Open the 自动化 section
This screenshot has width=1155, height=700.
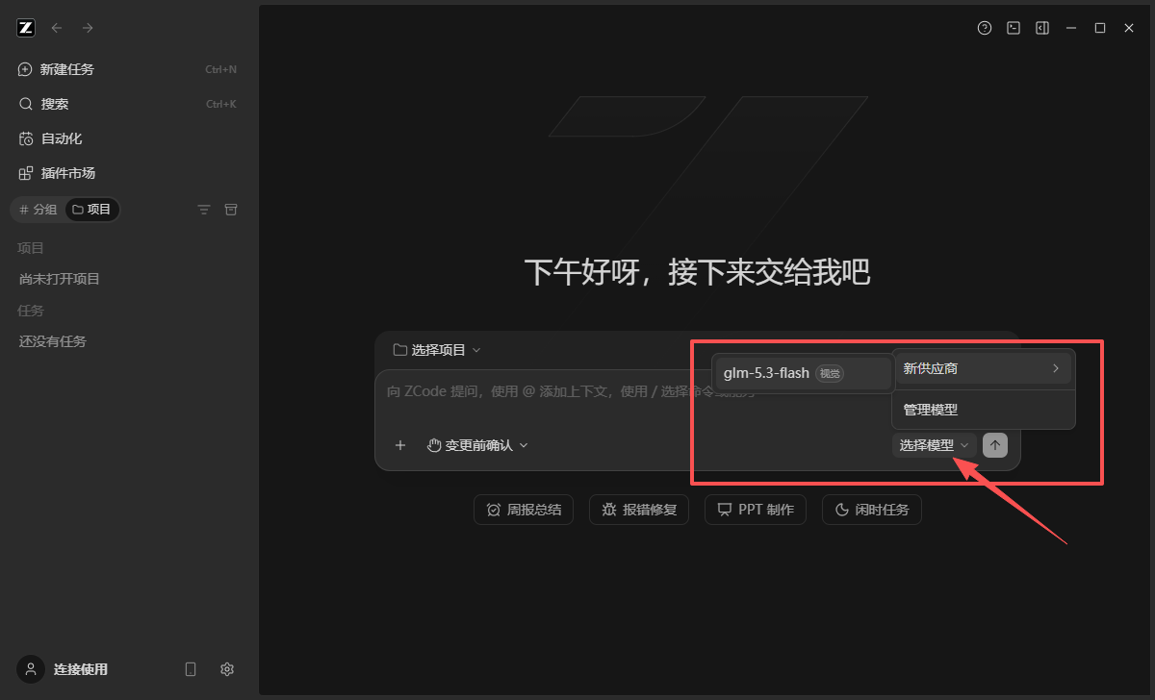[127, 138]
